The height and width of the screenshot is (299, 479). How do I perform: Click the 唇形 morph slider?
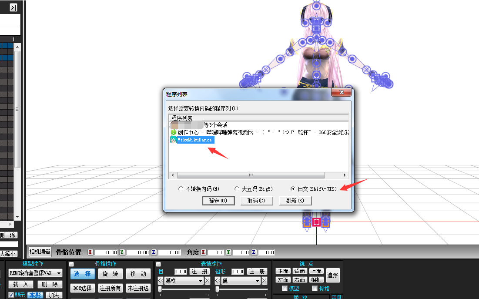(217, 289)
